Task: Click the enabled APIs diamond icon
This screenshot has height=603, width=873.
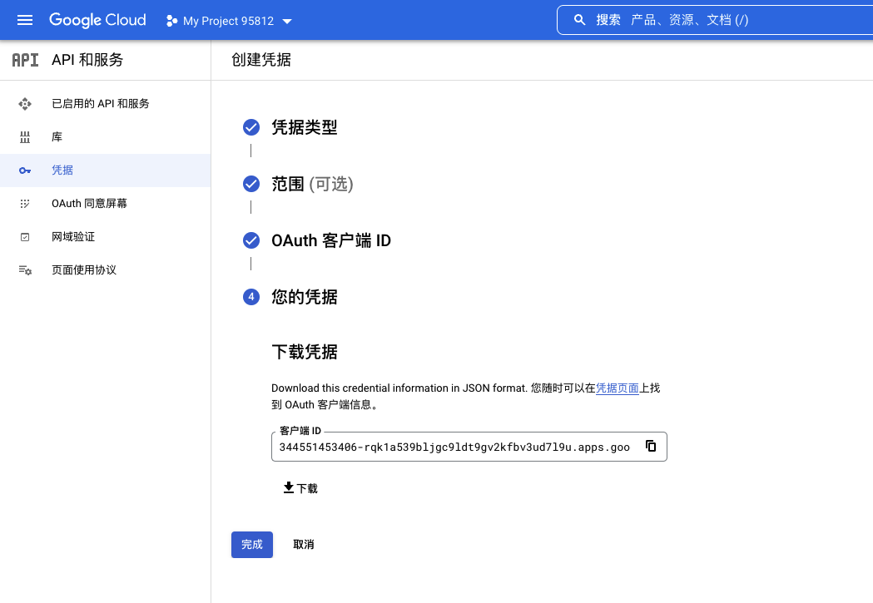Action: [x=25, y=104]
